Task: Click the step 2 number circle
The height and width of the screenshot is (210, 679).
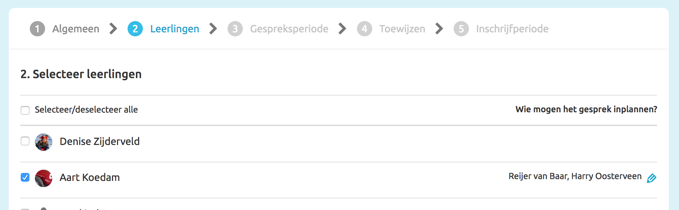Action: (135, 29)
